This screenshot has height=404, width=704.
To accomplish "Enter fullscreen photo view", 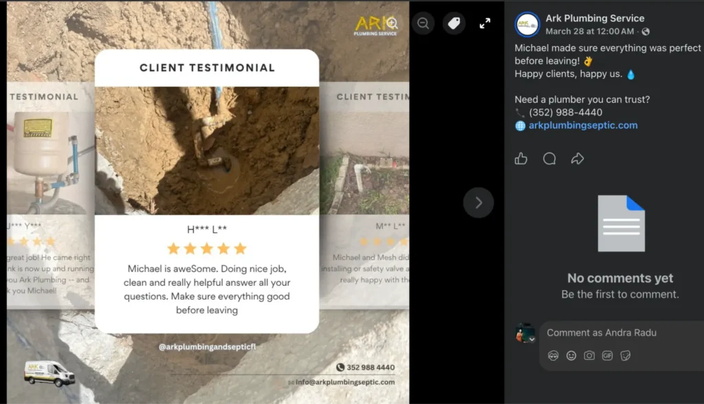I will 485,23.
